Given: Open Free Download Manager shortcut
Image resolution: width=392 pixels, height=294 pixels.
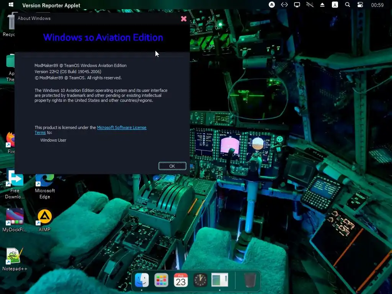Looking at the screenshot, I should pos(15,185).
